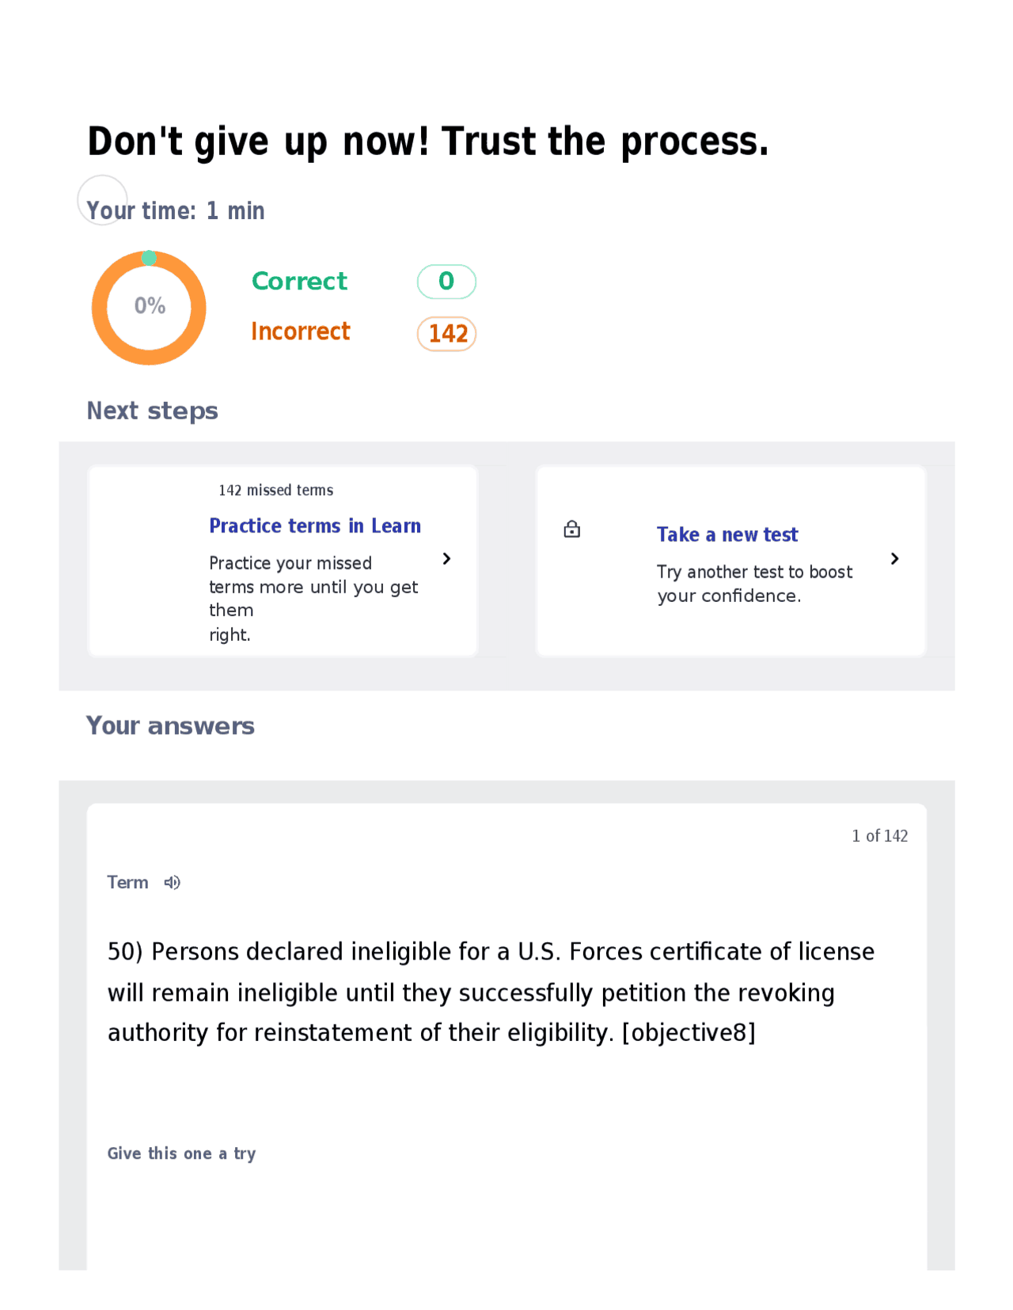Open the Practice terms in Learn card
This screenshot has height=1310, width=1013.
pyautogui.click(x=283, y=560)
